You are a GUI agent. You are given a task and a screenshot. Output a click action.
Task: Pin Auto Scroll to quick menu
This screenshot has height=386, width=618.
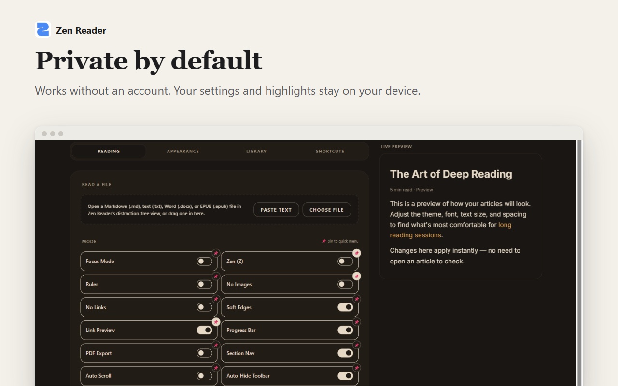[x=216, y=368]
